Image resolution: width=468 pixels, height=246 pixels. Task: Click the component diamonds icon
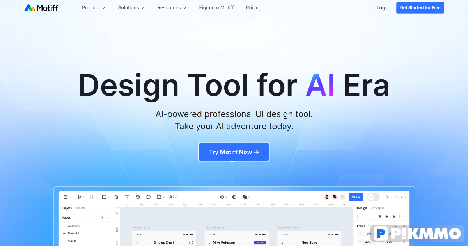tap(222, 197)
